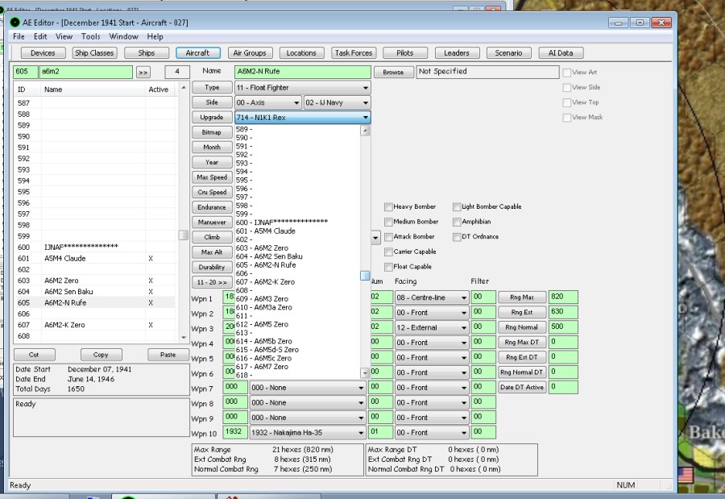Click the AE Editor application icon in title bar
Image resolution: width=725 pixels, height=499 pixels.
[14, 22]
